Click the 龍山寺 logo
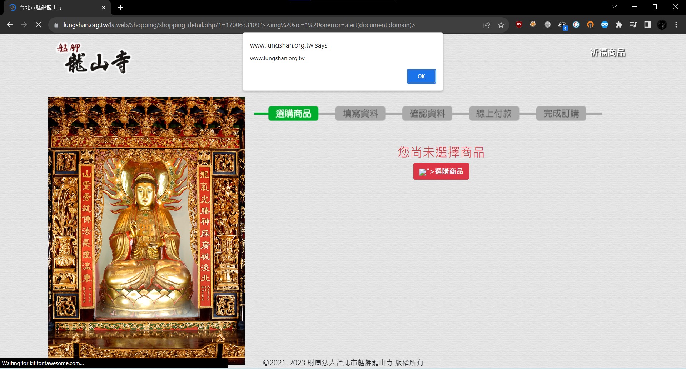This screenshot has height=369, width=686. point(94,58)
